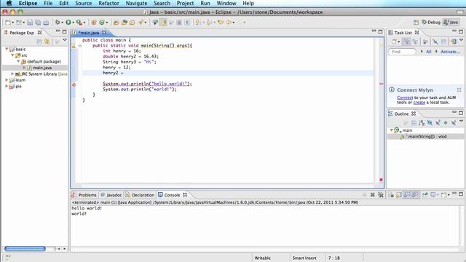Click Pin Console icon
The height and width of the screenshot is (262, 466).
(425, 195)
